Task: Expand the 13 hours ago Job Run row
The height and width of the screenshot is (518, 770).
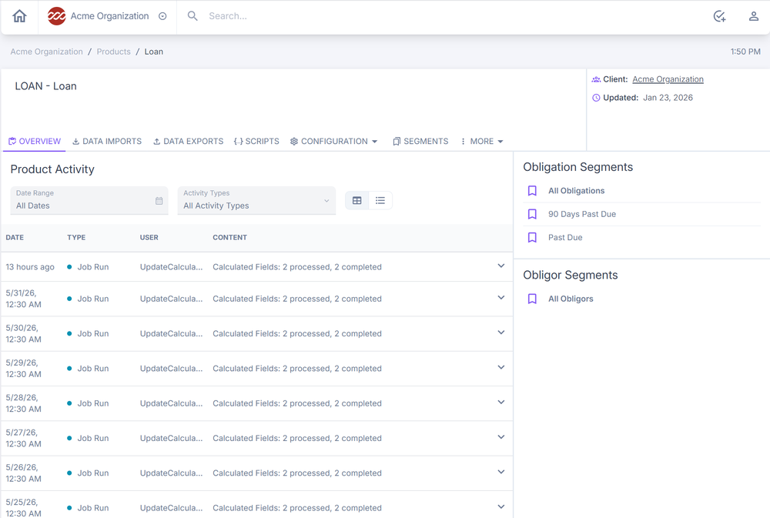Action: (501, 266)
